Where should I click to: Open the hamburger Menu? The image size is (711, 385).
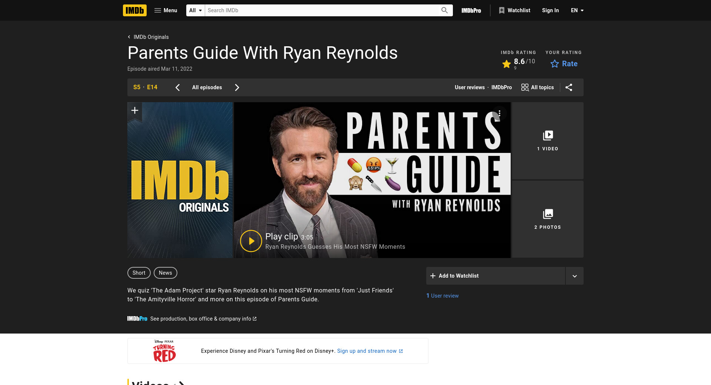pyautogui.click(x=166, y=10)
